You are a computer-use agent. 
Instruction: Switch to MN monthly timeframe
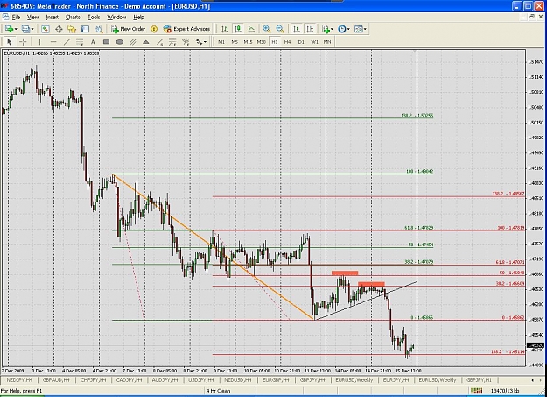[x=327, y=42]
